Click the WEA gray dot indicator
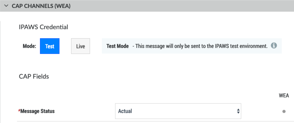 pyautogui.click(x=284, y=111)
